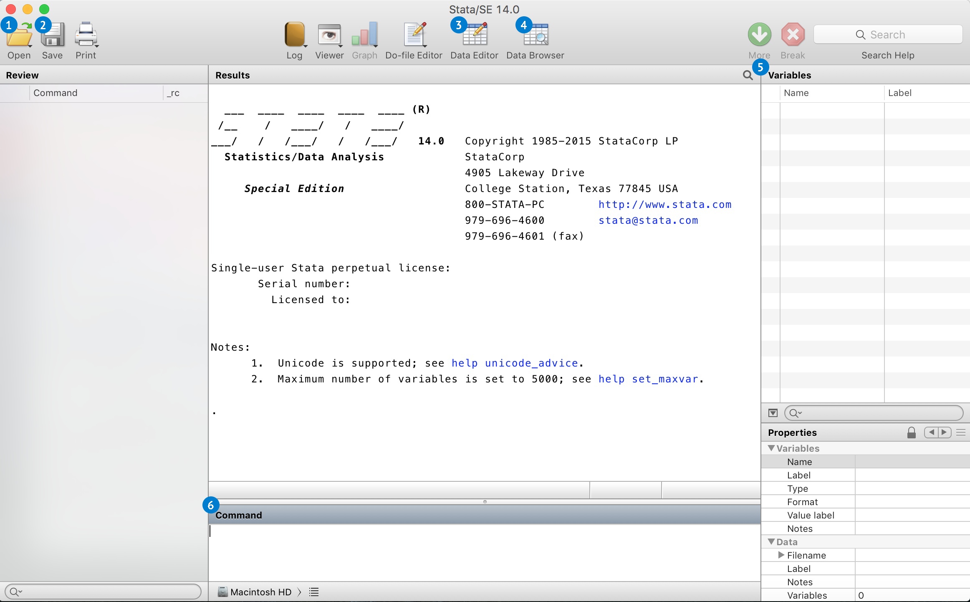Click the Search Help field

(888, 35)
